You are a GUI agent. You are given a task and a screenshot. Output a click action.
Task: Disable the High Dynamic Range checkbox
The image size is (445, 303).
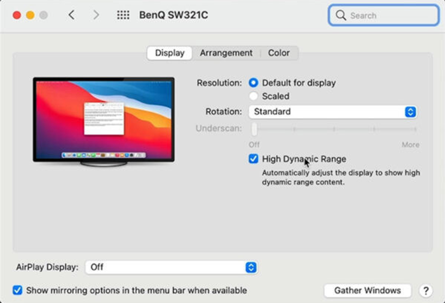tap(254, 159)
